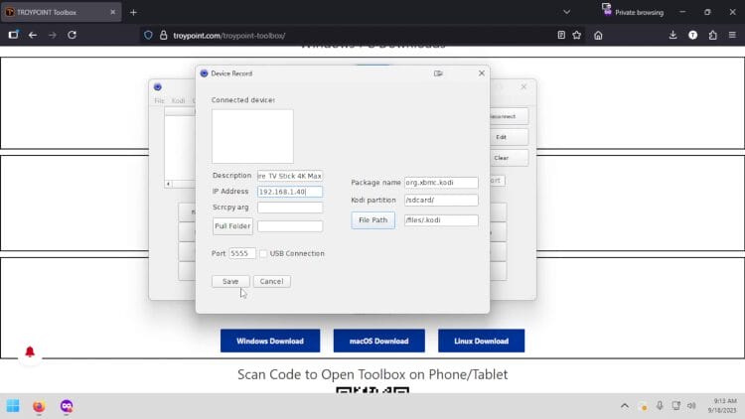Open Firefox hamburger application menu
The height and width of the screenshot is (419, 745).
732,35
